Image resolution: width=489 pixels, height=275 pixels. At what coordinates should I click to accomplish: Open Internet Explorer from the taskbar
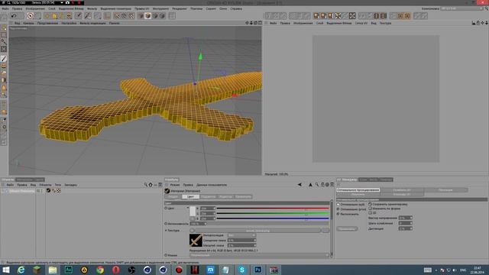coord(21,270)
